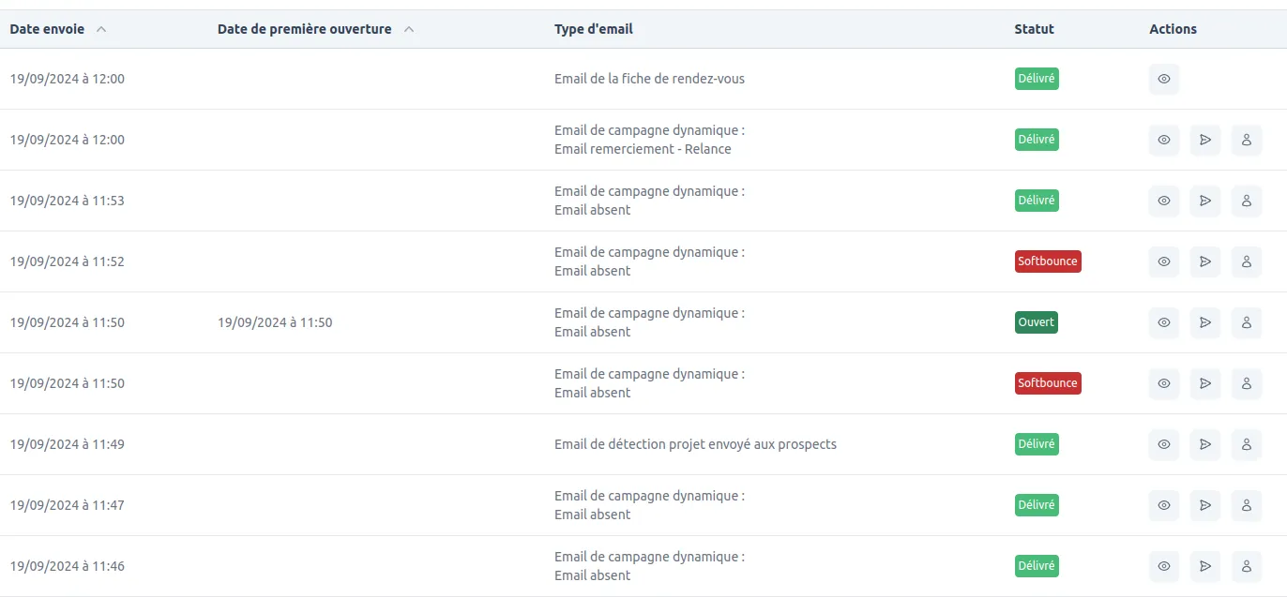Image resolution: width=1287 pixels, height=597 pixels.
Task: Sort by Date de première ouverture arrow
Action: pos(409,29)
